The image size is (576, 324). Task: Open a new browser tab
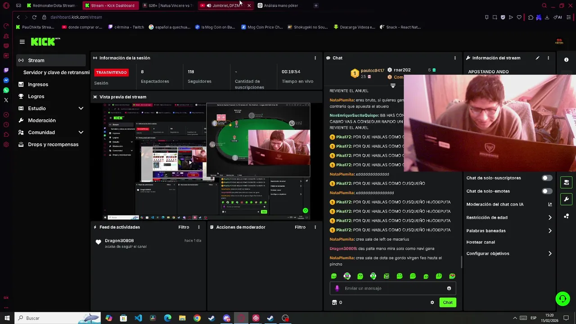[316, 5]
